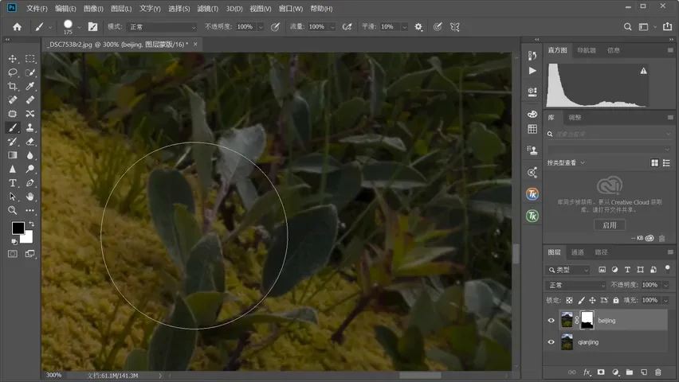
Task: Toggle lock image pixels
Action: [x=581, y=300]
